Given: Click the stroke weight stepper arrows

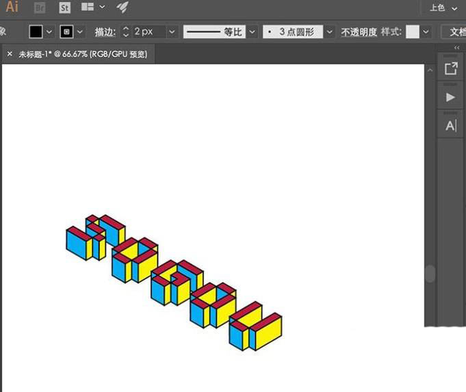Looking at the screenshot, I should tap(125, 32).
